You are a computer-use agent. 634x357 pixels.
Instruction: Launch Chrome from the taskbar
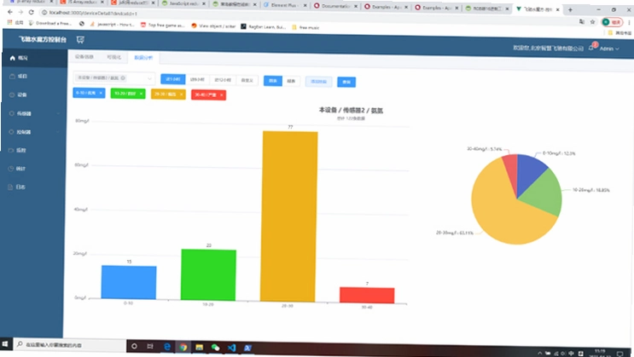pos(183,347)
